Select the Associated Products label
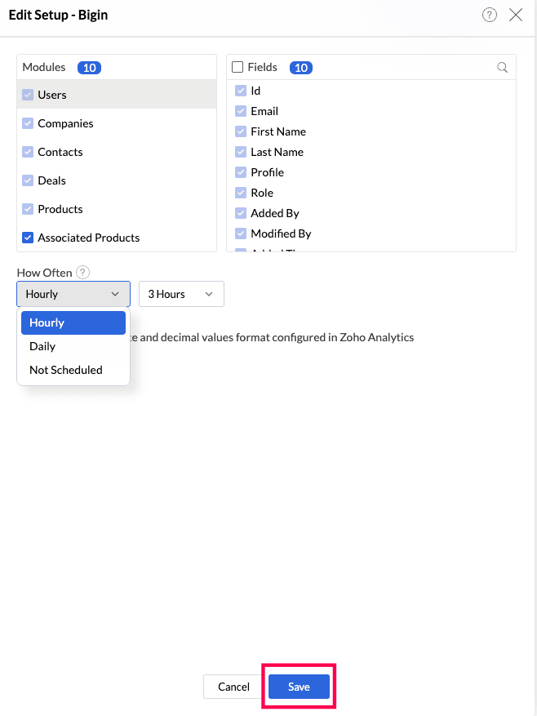Screen dimensions: 537x716 [x=89, y=238]
